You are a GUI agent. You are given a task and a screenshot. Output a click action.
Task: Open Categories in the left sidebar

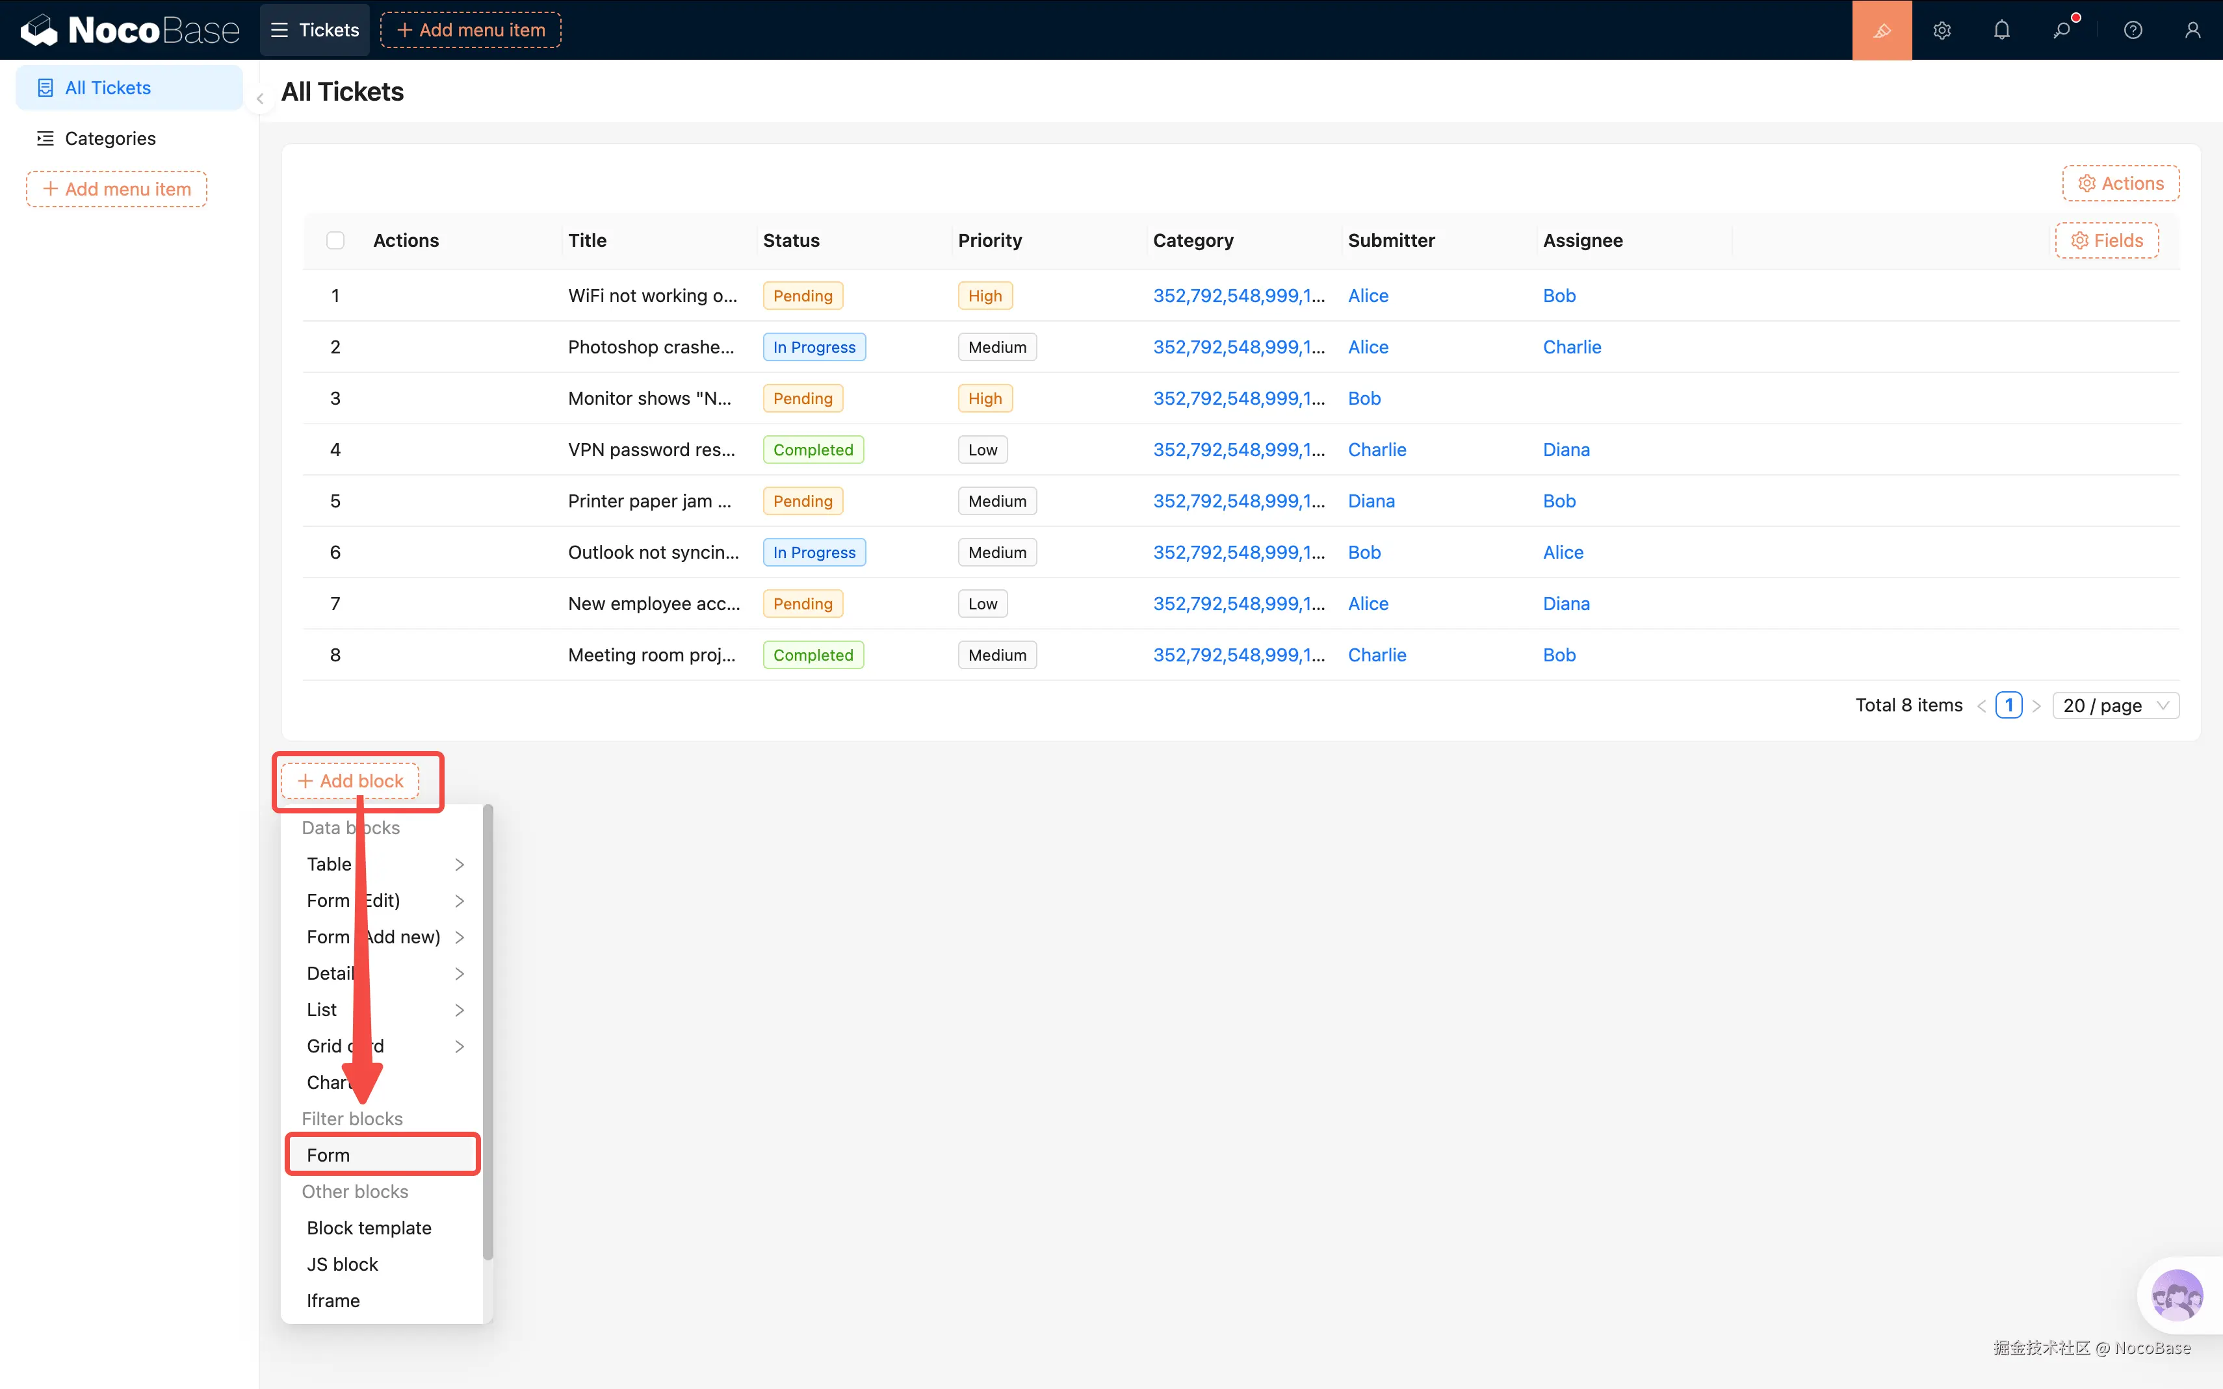pyautogui.click(x=110, y=139)
